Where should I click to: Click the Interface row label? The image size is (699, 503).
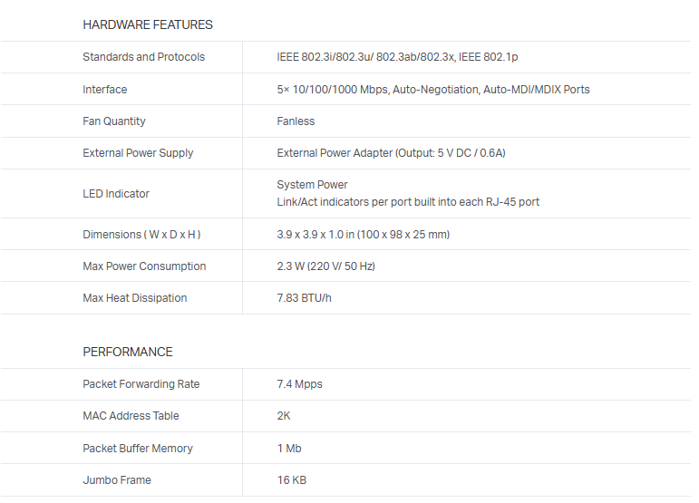point(105,90)
